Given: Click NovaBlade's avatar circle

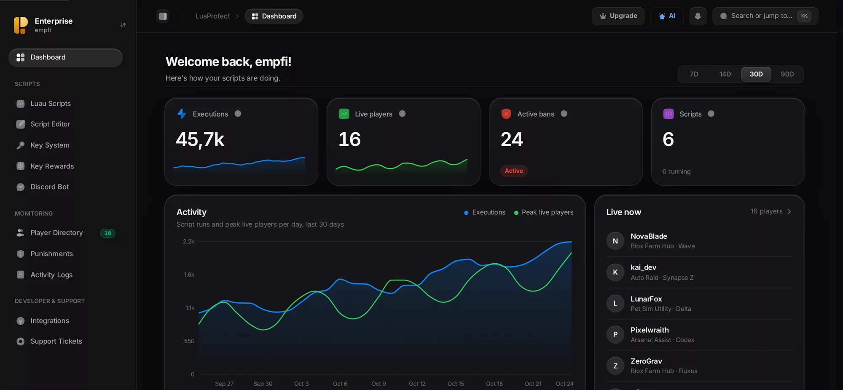Looking at the screenshot, I should [x=615, y=241].
